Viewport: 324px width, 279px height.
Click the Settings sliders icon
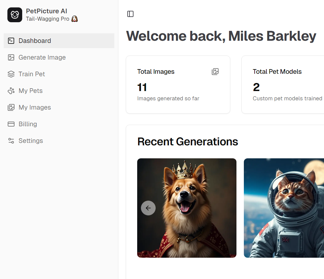(11, 141)
